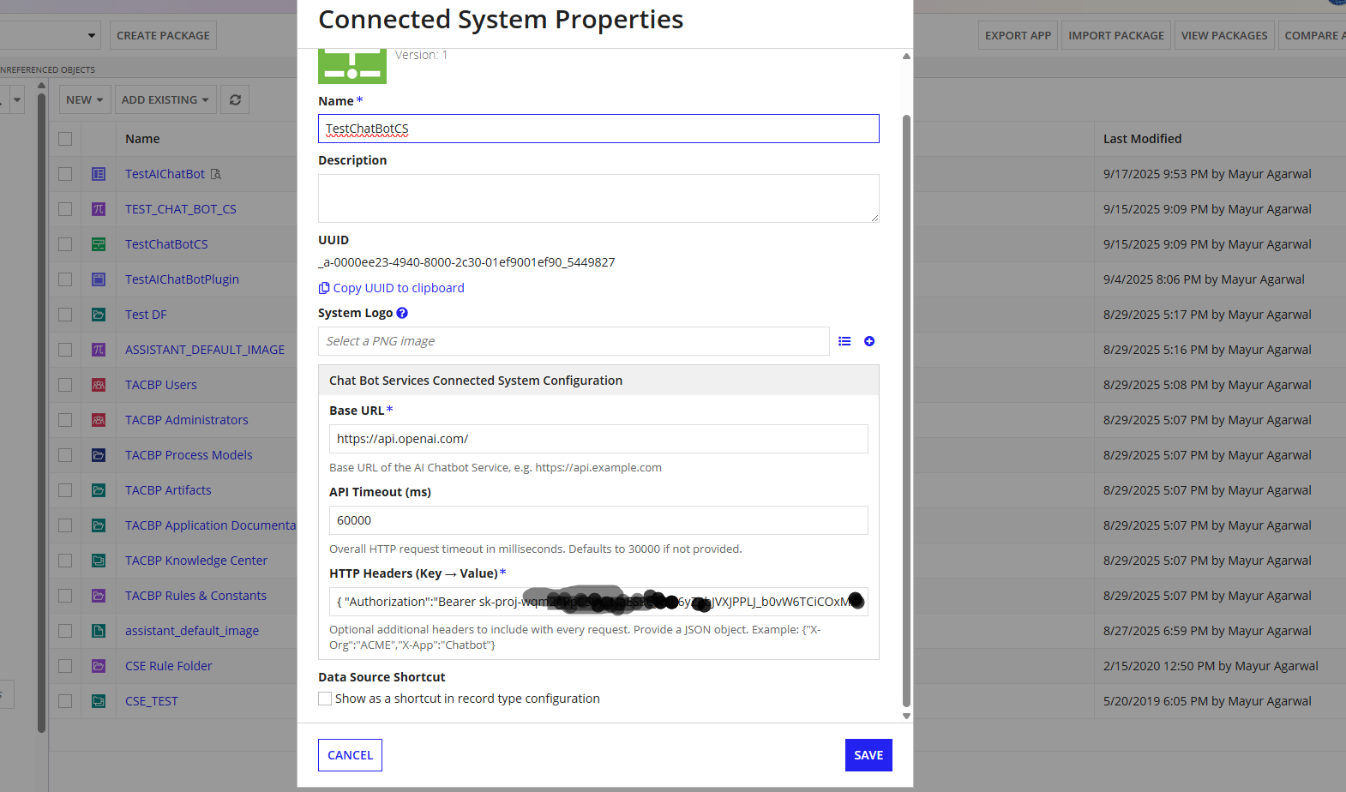Expand the ADD EXISTING dropdown
The width and height of the screenshot is (1346, 792).
click(x=165, y=100)
